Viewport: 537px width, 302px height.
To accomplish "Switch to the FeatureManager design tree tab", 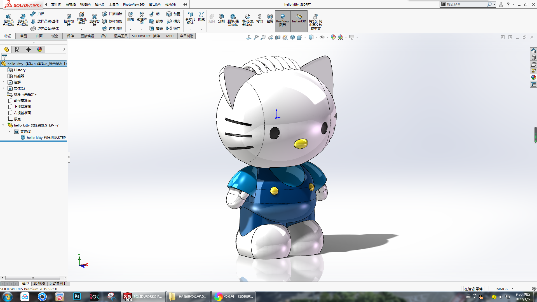I will (6, 50).
